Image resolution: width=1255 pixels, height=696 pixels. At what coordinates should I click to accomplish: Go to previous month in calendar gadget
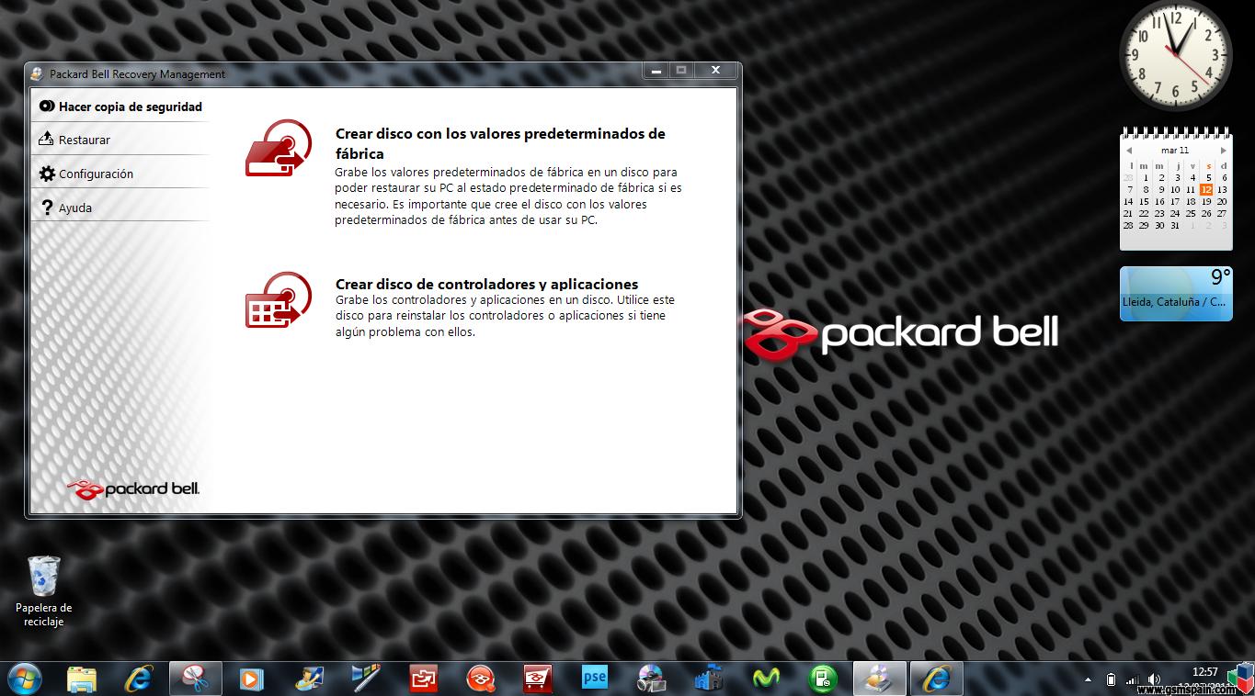coord(1129,151)
